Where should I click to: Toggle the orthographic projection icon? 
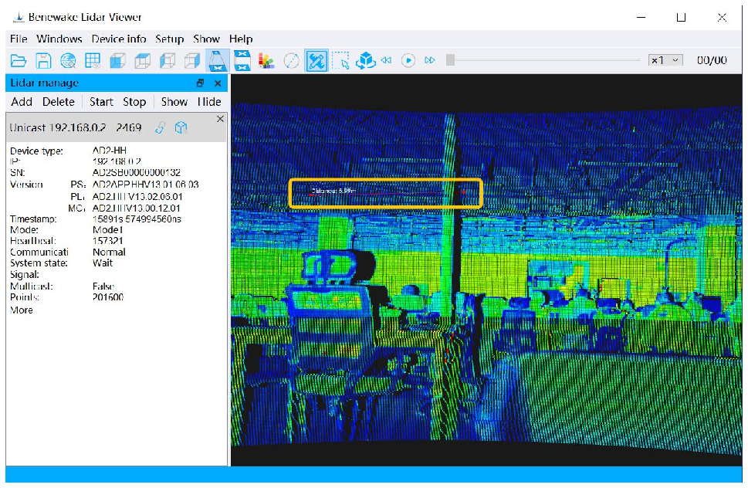[242, 60]
